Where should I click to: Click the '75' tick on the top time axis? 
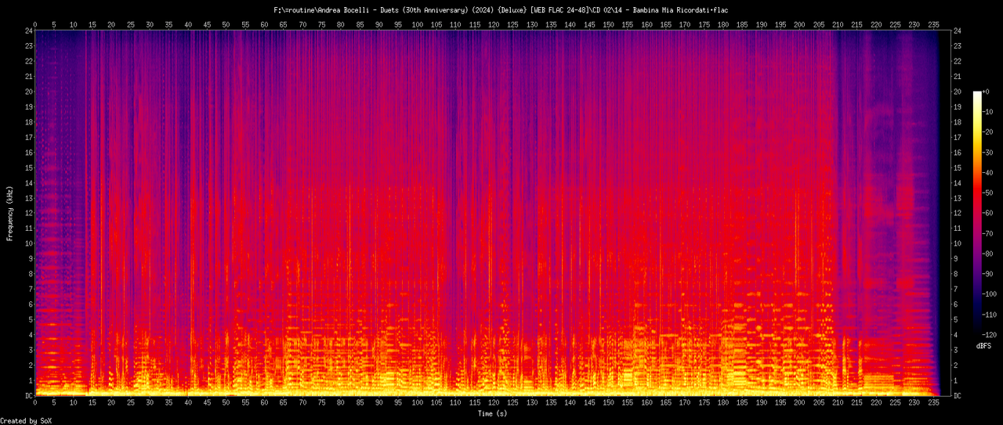tap(321, 25)
